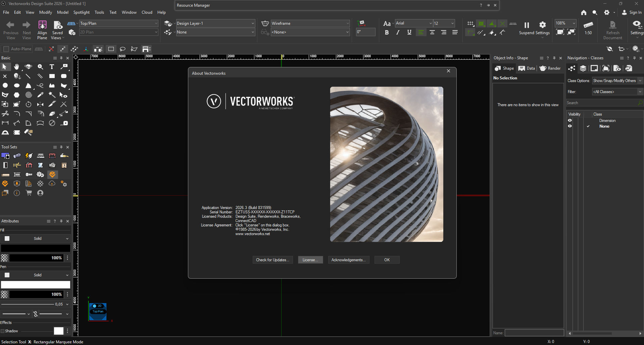Viewport: 644px width, 345px height.
Task: Open the All Classes filter dropdown
Action: pos(617,92)
